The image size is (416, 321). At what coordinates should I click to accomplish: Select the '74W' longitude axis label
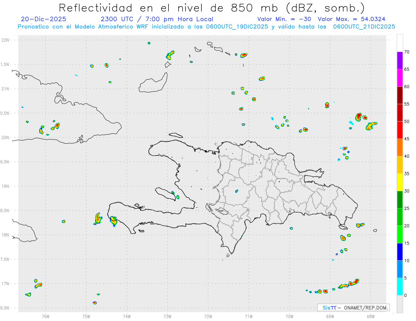pyautogui.click(x=127, y=316)
